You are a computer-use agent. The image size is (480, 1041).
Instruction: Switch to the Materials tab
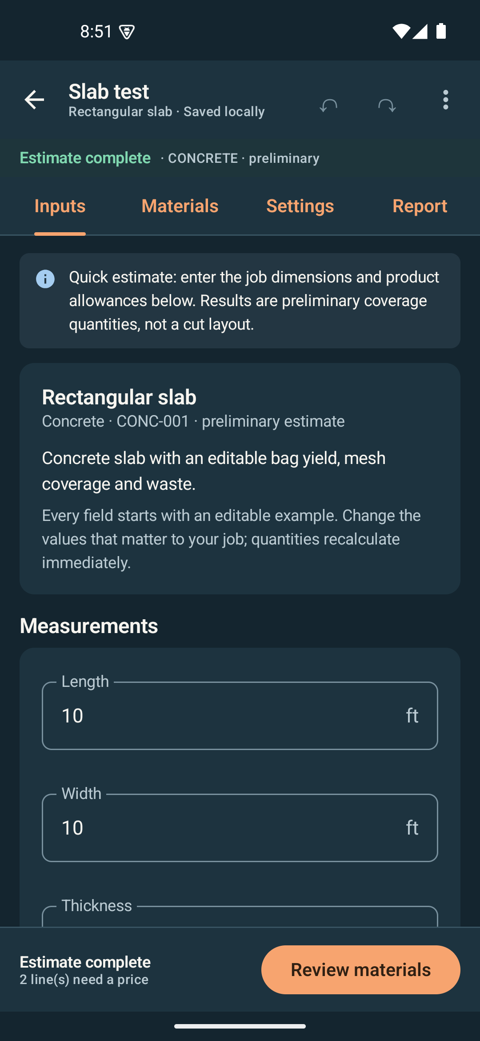click(x=180, y=206)
